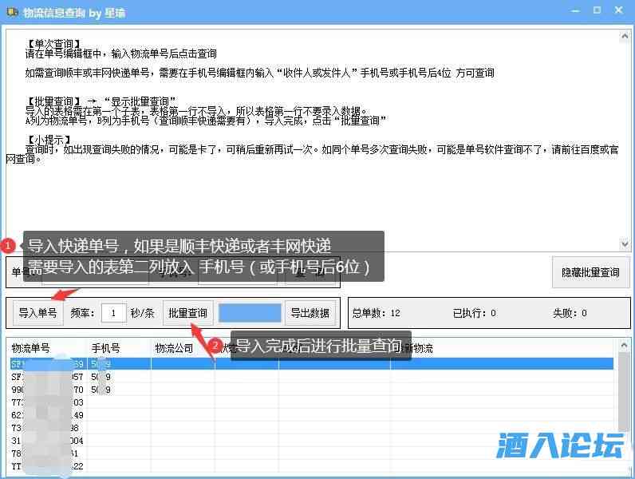635x479 pixels.
Task: Click the 导入单号 button
Action: pos(38,313)
